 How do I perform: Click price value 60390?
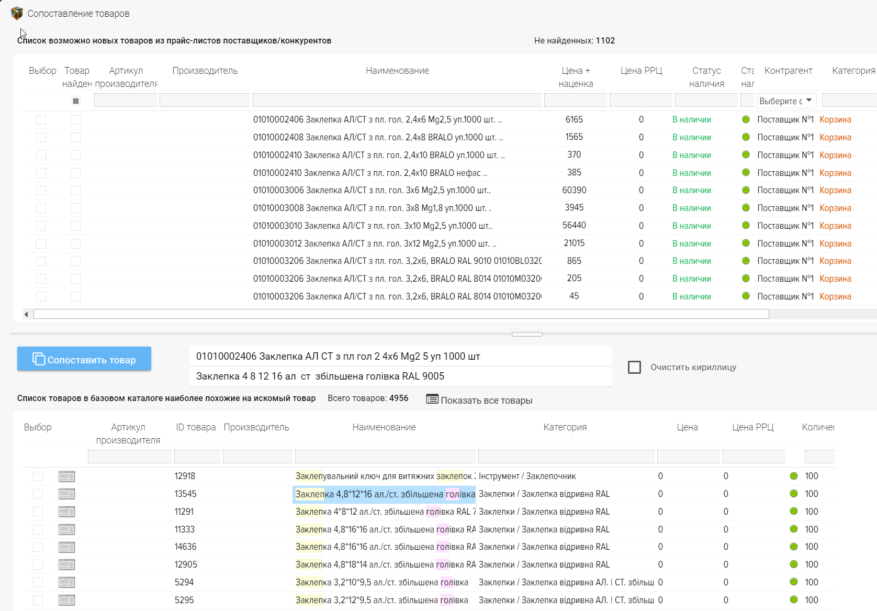574,190
